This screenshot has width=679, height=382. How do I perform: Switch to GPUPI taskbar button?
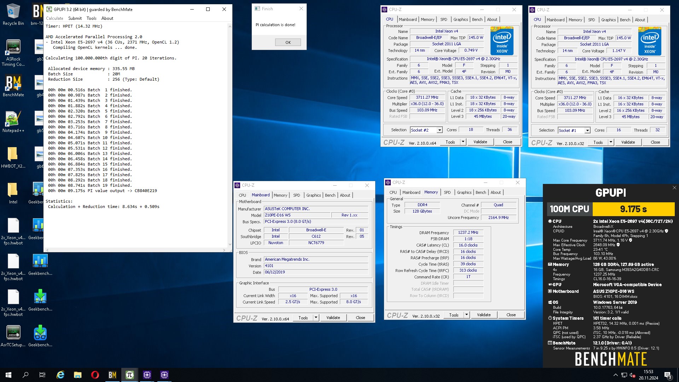[129, 375]
